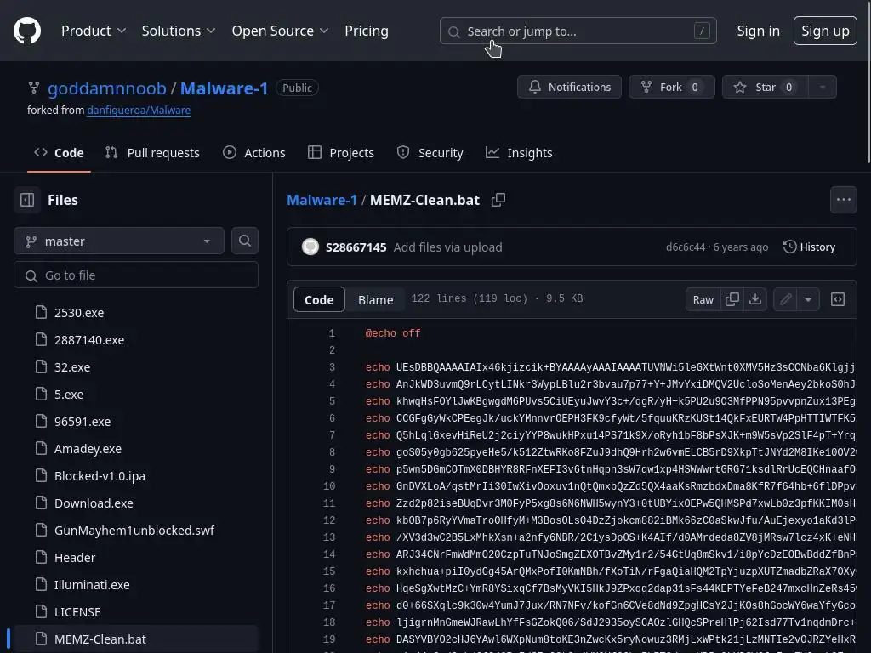Collapse the file tree side panel

click(27, 200)
